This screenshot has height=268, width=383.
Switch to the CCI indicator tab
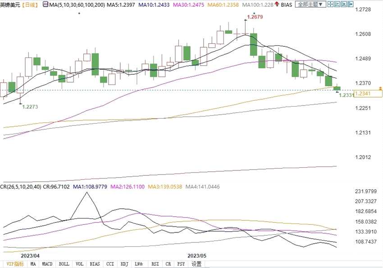[x=110, y=264]
